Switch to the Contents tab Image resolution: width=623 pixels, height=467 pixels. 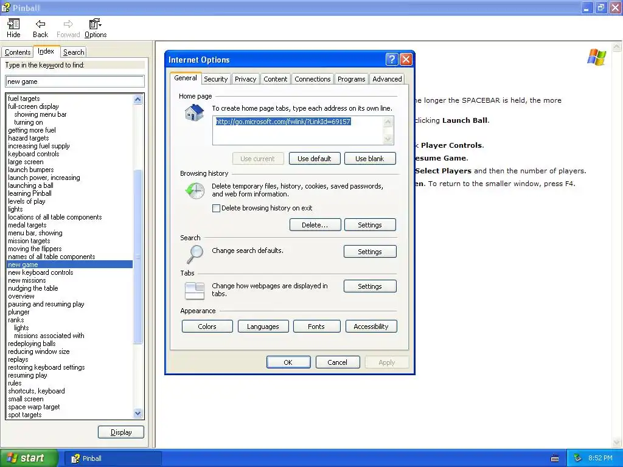point(18,52)
